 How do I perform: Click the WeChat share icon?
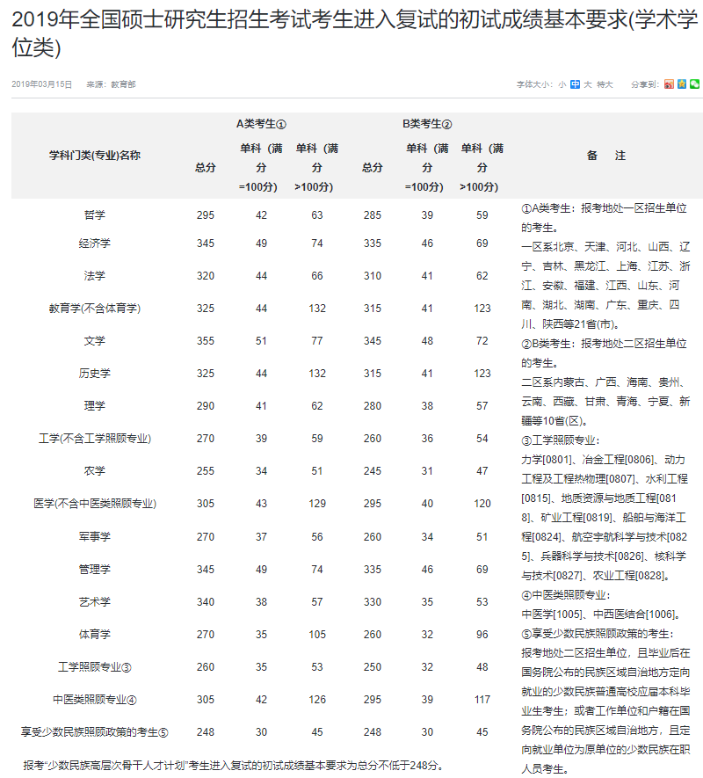(695, 82)
